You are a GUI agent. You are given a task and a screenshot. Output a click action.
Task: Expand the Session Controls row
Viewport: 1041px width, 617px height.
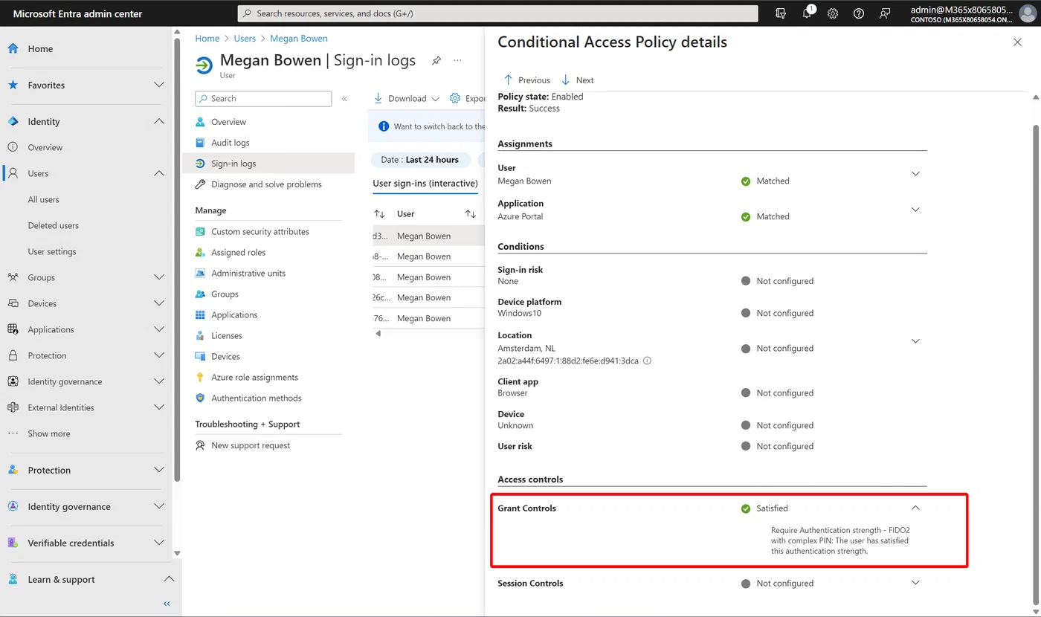pos(915,584)
